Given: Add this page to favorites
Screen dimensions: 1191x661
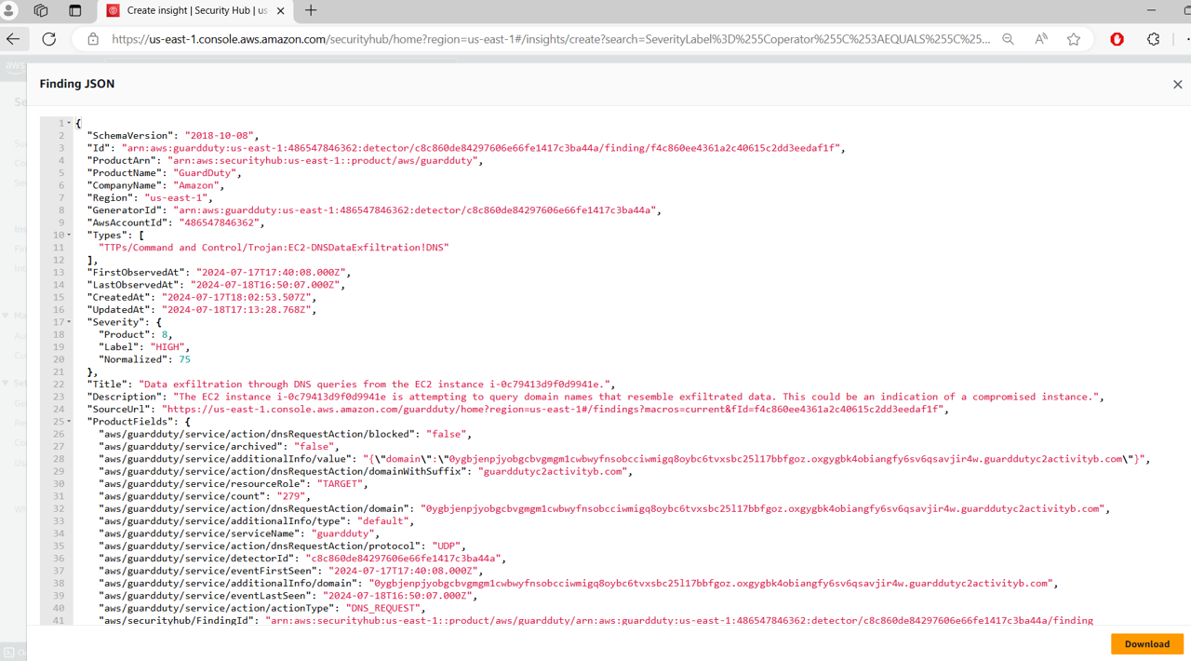Looking at the screenshot, I should 1074,39.
